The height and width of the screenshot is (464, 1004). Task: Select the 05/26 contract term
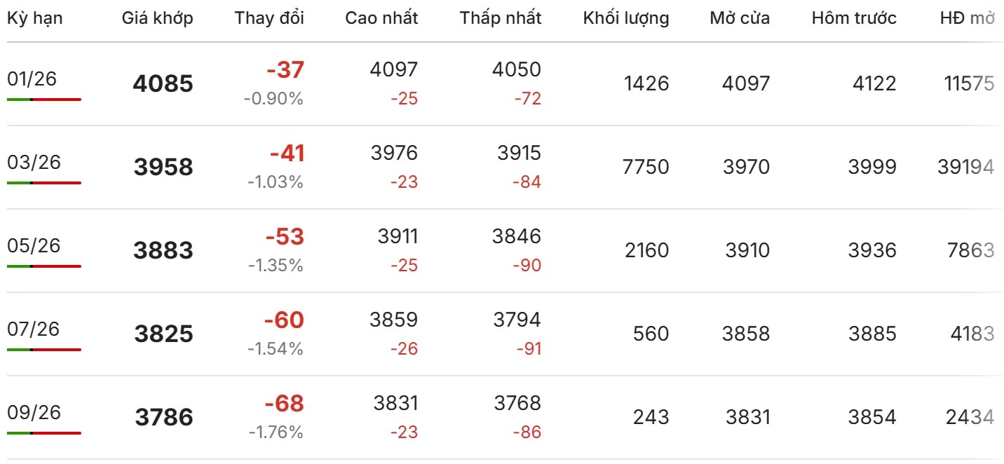[x=34, y=246]
